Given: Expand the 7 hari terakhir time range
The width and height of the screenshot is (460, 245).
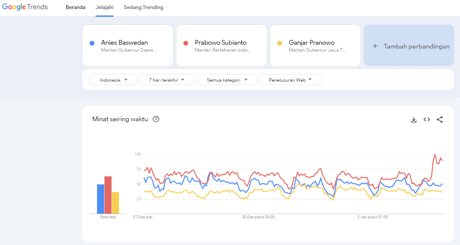Looking at the screenshot, I should (167, 80).
